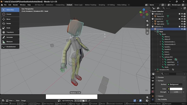Click the image editor zoom icon
The height and width of the screenshot is (105, 187).
pos(147,98)
